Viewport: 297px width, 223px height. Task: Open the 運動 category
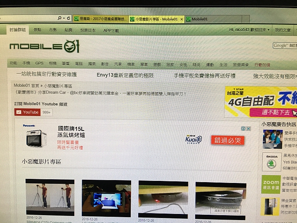210,65
